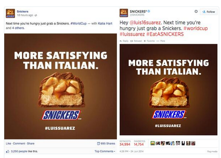221x158 pixels.
Task: Click the Reply arrow on the tweet
Action: tap(121, 41)
